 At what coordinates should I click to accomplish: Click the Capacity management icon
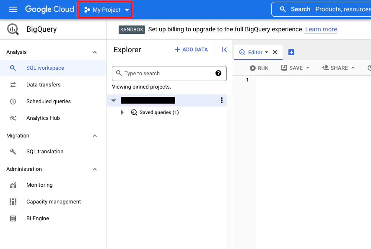[x=13, y=202]
